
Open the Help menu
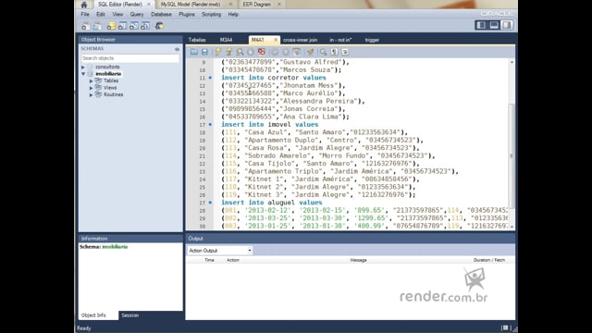tap(233, 15)
